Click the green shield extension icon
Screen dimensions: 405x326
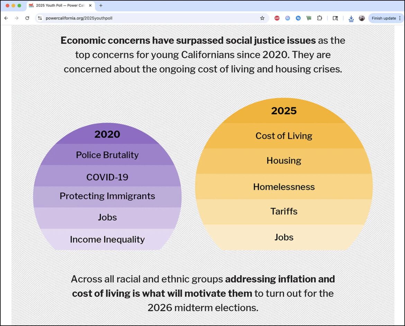coord(309,18)
